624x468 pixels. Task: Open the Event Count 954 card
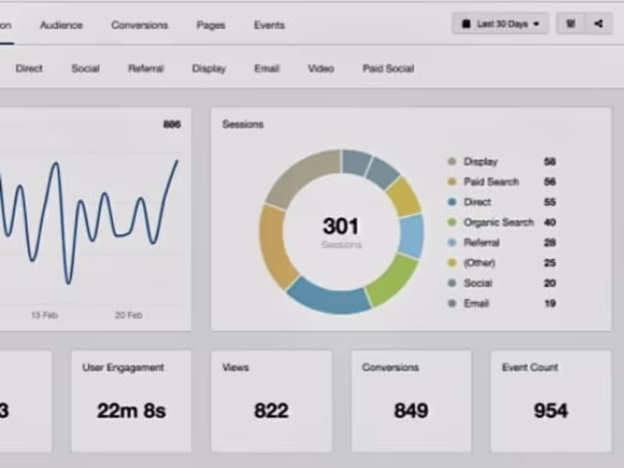(x=551, y=401)
